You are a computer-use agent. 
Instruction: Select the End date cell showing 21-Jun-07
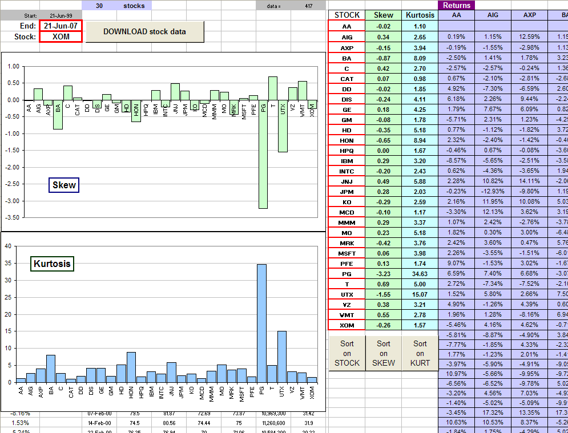(x=61, y=26)
